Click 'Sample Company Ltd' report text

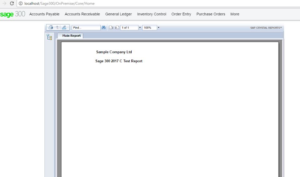coord(114,52)
